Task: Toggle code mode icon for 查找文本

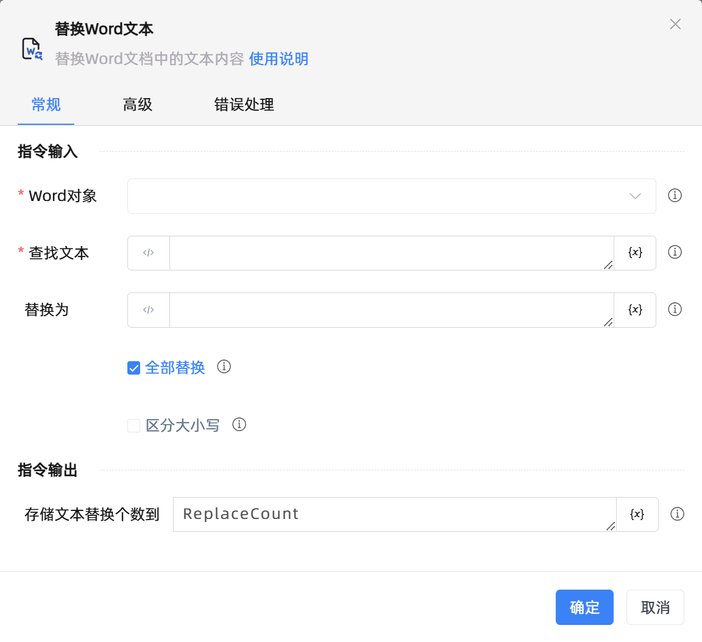Action: pos(149,253)
